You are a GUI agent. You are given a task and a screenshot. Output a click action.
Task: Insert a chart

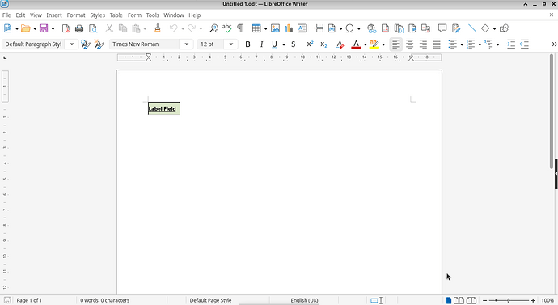(289, 28)
